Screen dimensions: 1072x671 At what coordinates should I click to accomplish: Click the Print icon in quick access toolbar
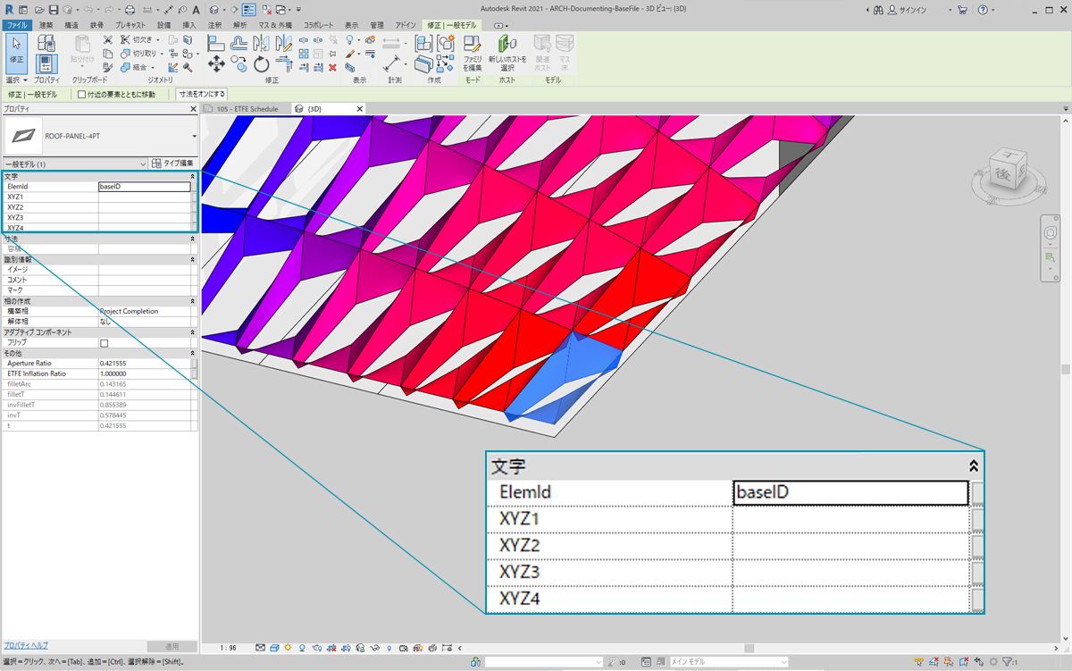(x=130, y=9)
